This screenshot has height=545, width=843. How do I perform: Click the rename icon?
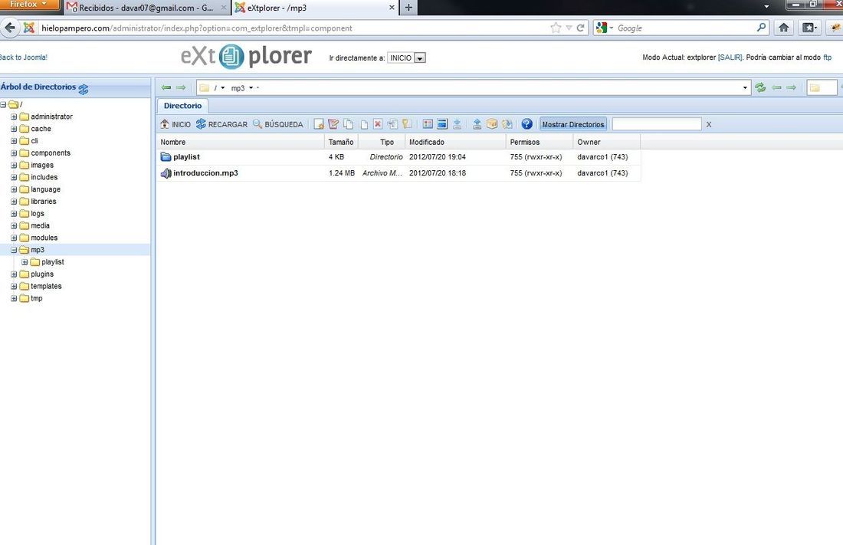(392, 124)
